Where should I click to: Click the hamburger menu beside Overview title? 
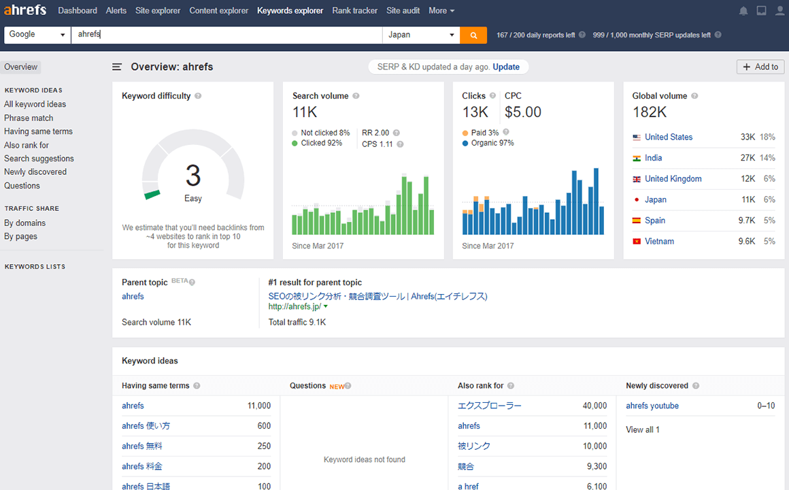117,67
